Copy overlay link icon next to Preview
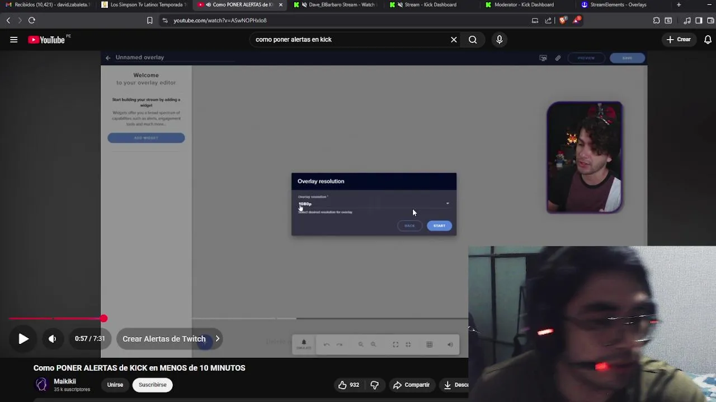Viewport: 716px width, 402px height. (x=558, y=58)
